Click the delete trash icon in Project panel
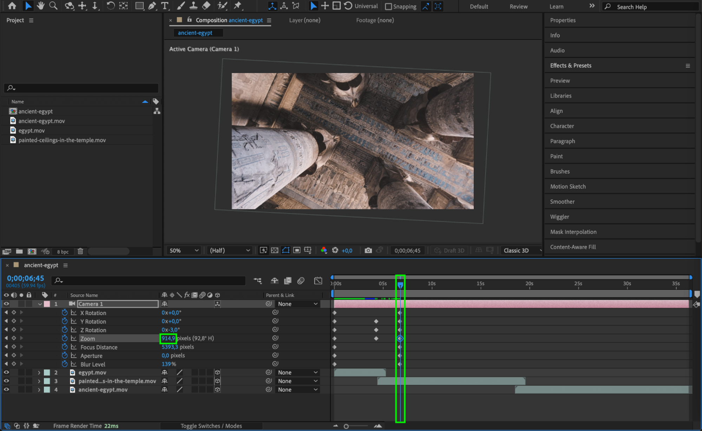Viewport: 702px width, 431px height. [x=80, y=251]
